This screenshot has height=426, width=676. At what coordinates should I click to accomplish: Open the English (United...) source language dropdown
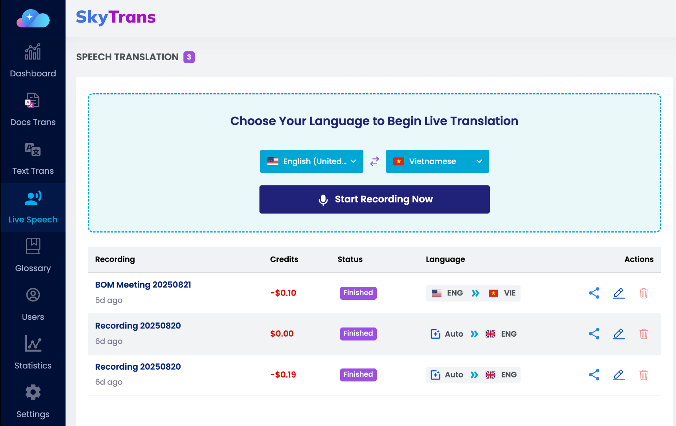(x=311, y=161)
